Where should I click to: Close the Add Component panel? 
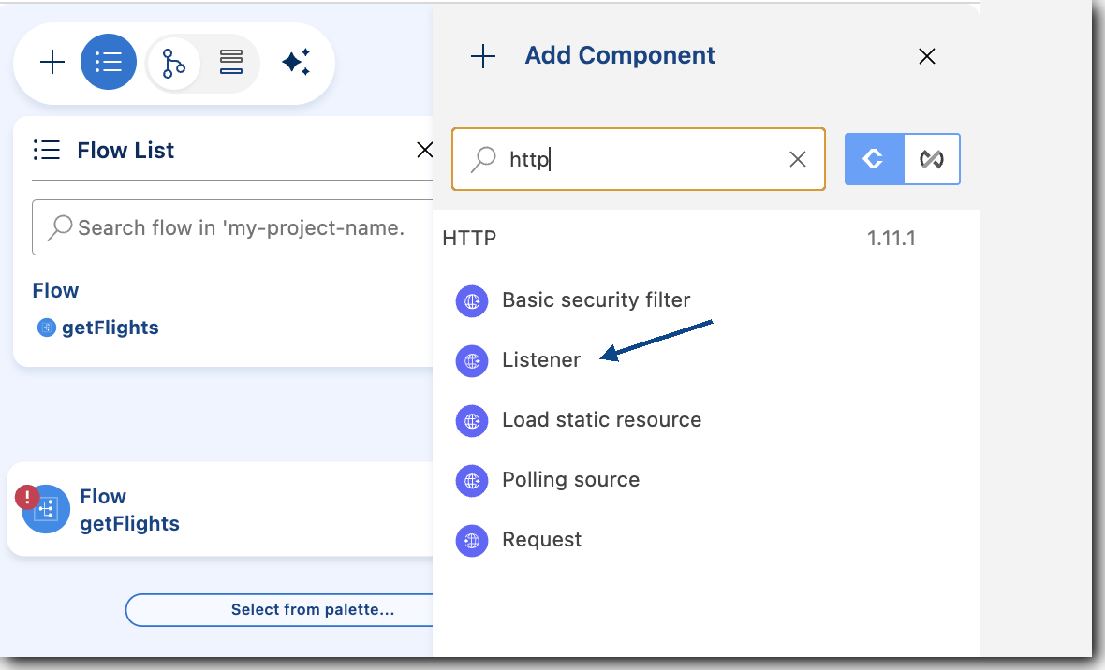coord(927,56)
